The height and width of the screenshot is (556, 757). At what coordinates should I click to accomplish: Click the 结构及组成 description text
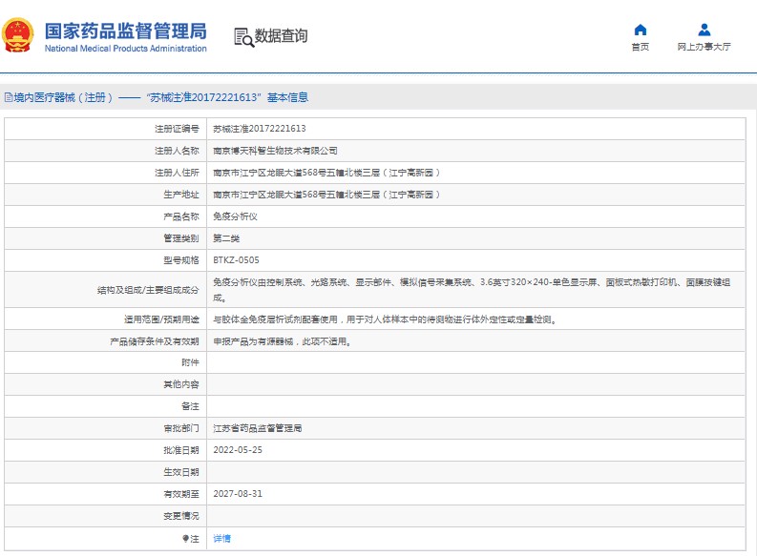click(x=472, y=289)
